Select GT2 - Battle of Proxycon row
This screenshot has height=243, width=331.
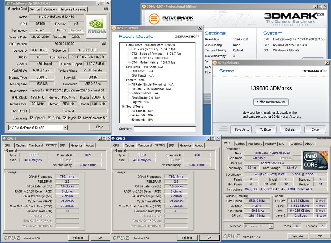click(x=156, y=54)
